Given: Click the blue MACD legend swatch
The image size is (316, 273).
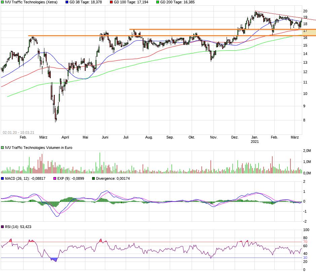Looking at the screenshot, I should tap(2, 178).
